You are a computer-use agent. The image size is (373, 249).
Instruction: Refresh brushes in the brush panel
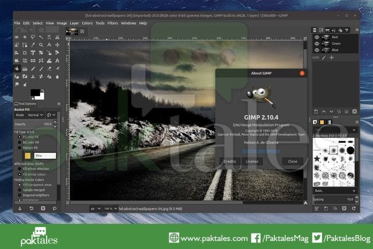[354, 208]
